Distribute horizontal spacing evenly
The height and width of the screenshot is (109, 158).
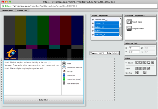coord(145,73)
